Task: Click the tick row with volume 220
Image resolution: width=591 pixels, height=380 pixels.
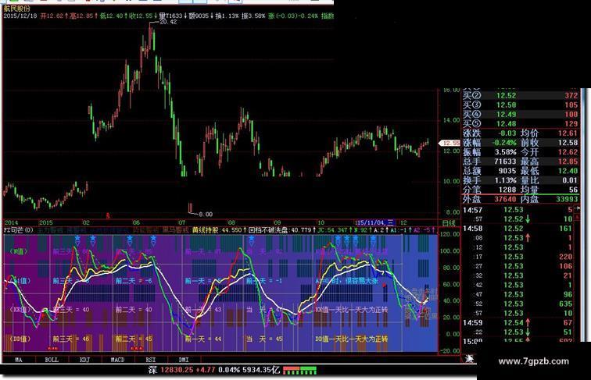Action: point(518,257)
